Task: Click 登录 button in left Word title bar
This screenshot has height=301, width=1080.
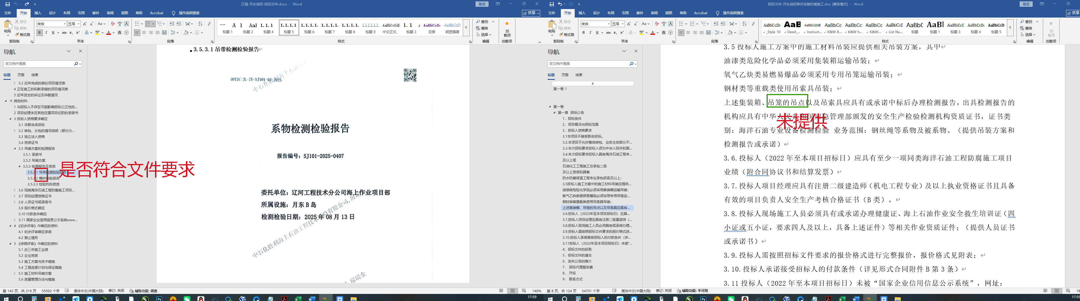Action: [x=482, y=4]
